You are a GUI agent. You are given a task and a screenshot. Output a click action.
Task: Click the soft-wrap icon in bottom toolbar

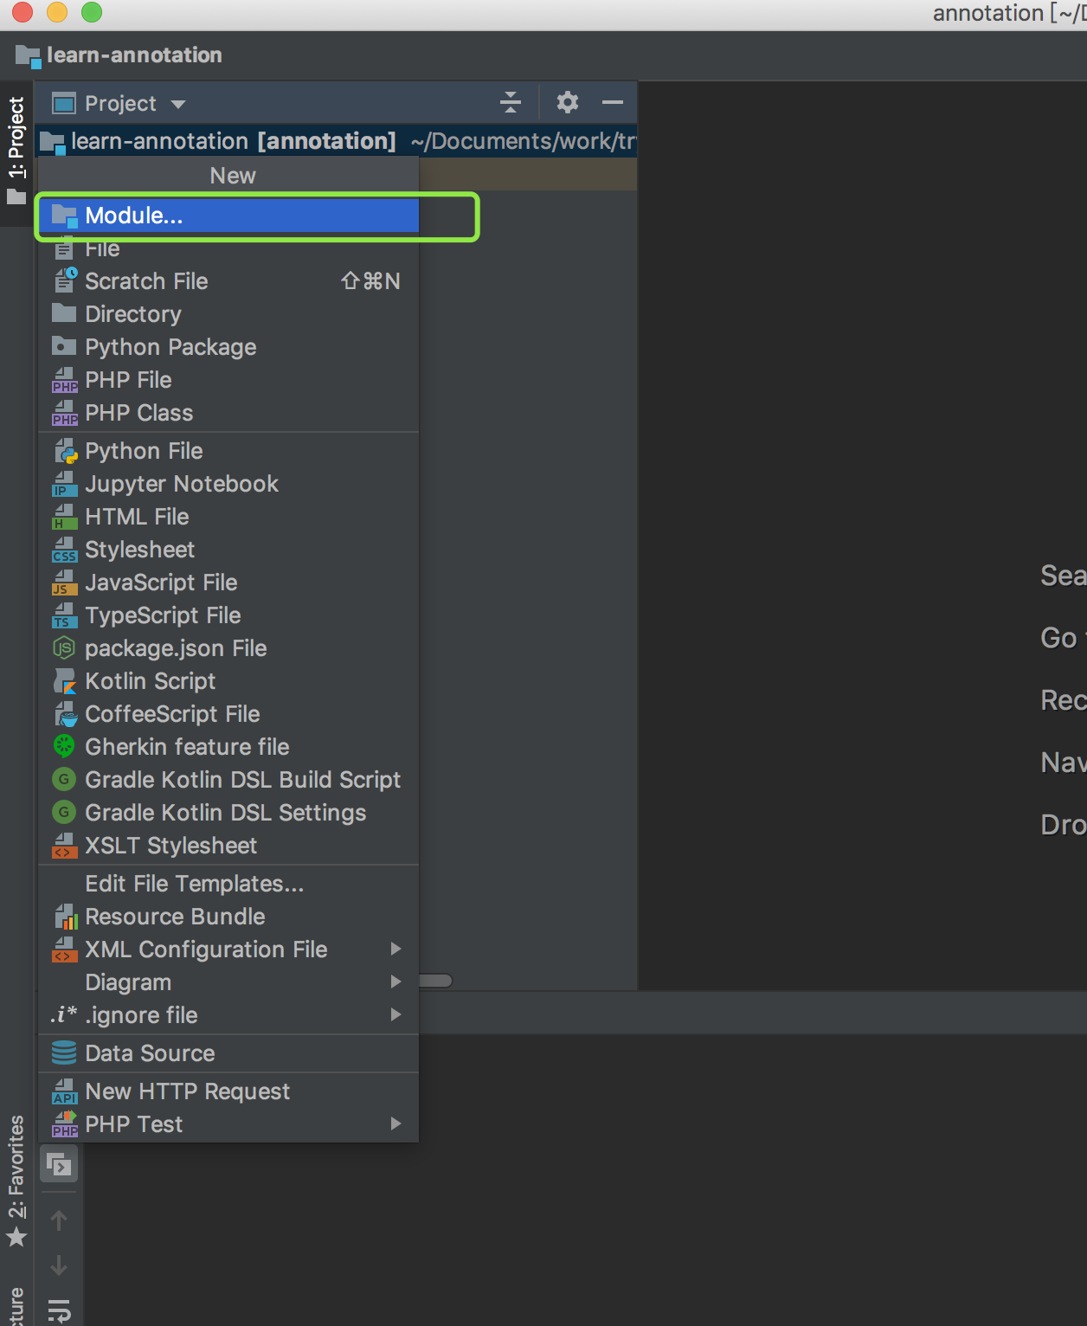(x=59, y=1310)
